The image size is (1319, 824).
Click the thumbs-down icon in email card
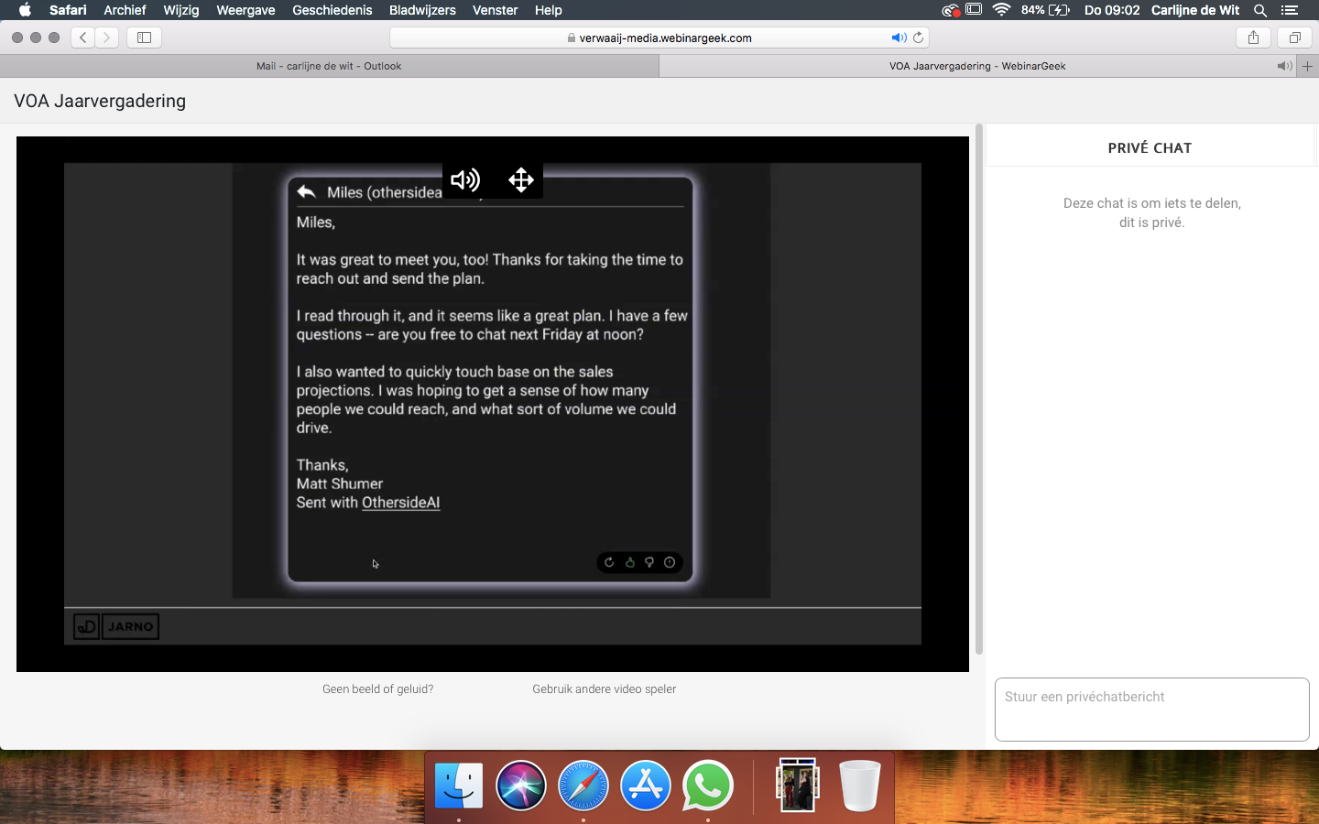pyautogui.click(x=649, y=562)
